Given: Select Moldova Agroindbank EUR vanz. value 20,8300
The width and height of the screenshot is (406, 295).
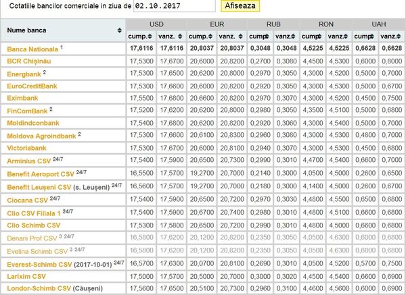Looking at the screenshot, I should point(232,135).
